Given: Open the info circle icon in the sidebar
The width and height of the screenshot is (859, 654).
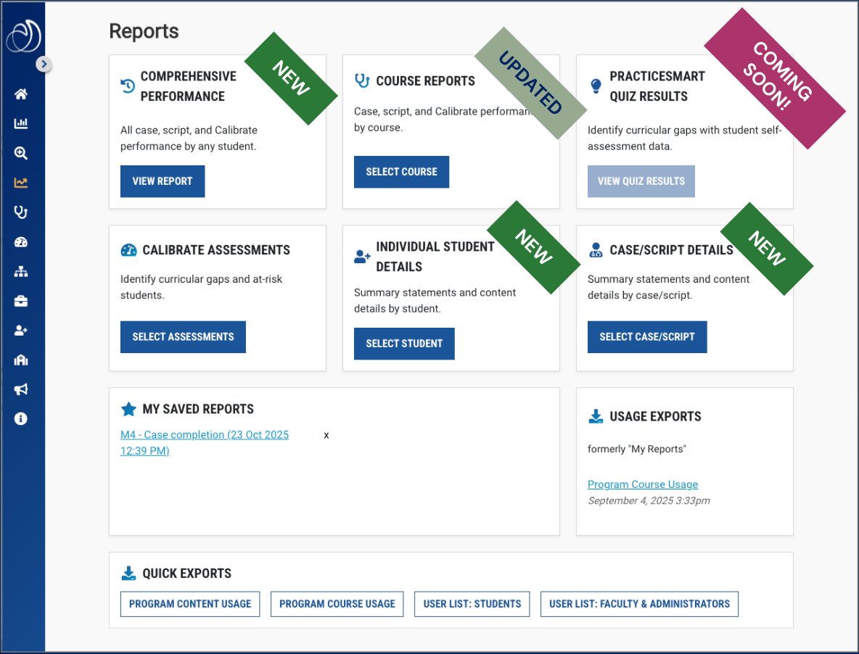Looking at the screenshot, I should coord(21,418).
